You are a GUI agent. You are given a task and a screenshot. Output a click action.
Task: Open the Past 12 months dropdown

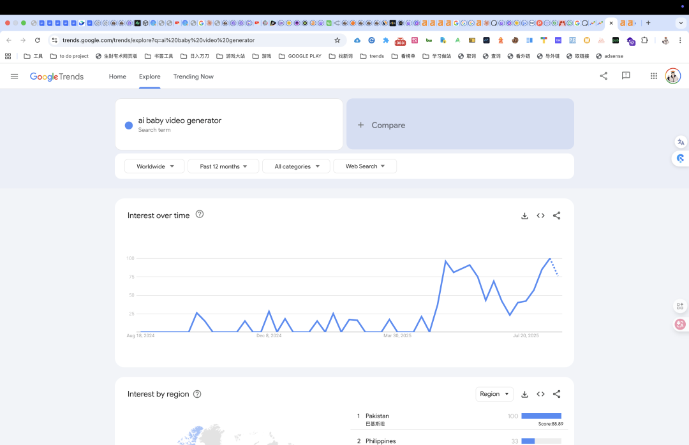pos(223,166)
